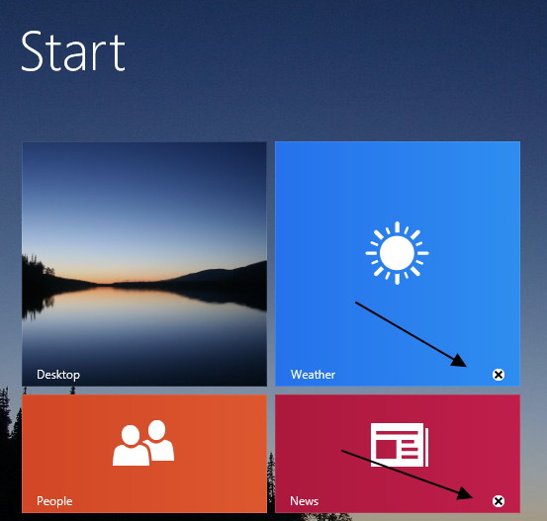This screenshot has width=547, height=521.
Task: Open the Desktop tile thumbnail
Action: tap(144, 264)
